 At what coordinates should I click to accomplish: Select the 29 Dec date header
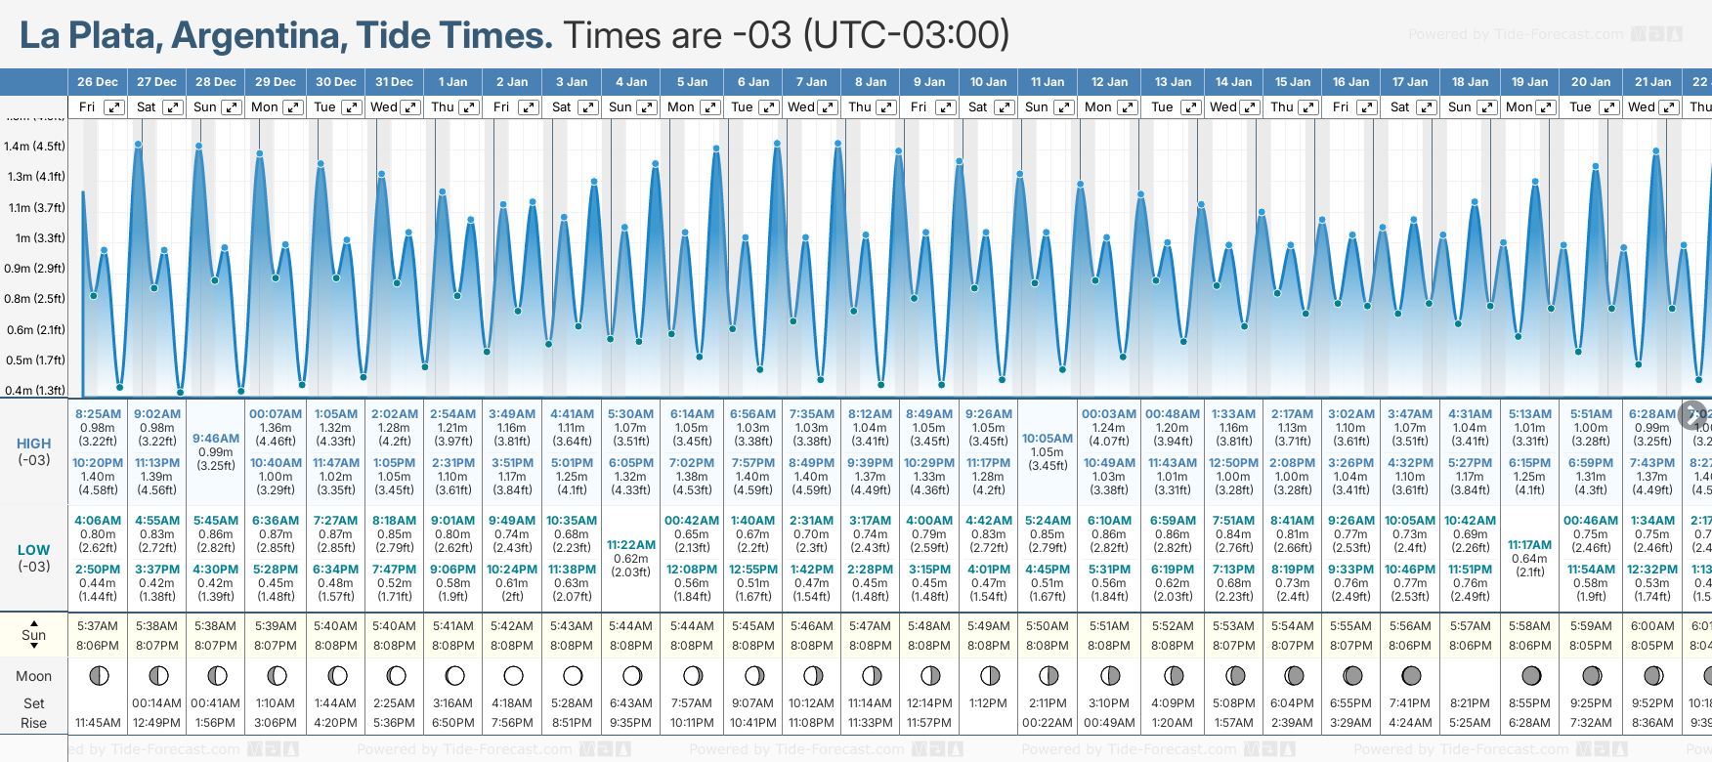coord(276,82)
